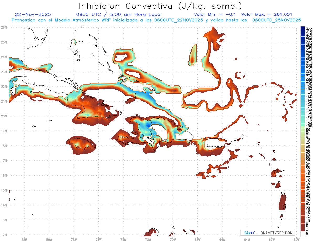This screenshot has width=315, height=243.
Task: Click the 24N latitude label
Action: tap(4, 57)
